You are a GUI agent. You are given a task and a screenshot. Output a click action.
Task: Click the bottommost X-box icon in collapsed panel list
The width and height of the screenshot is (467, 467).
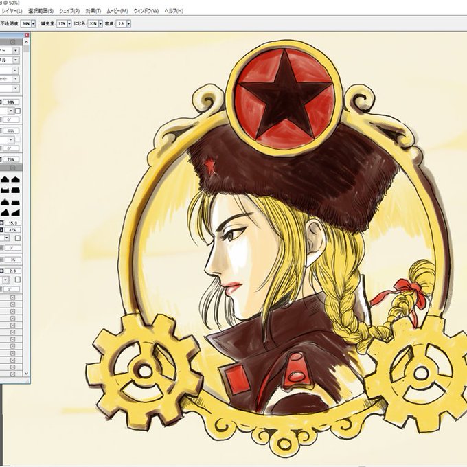pyautogui.click(x=13, y=374)
